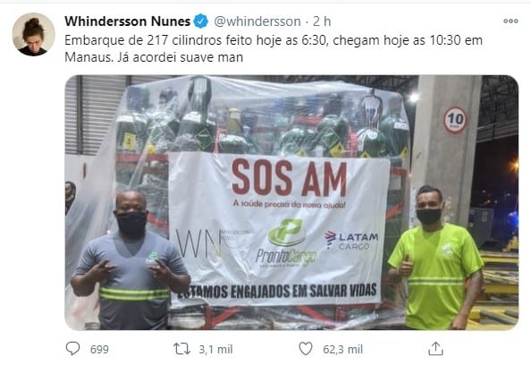Click the 699 replies count
Viewport: 531px width, 365px height.
point(99,350)
